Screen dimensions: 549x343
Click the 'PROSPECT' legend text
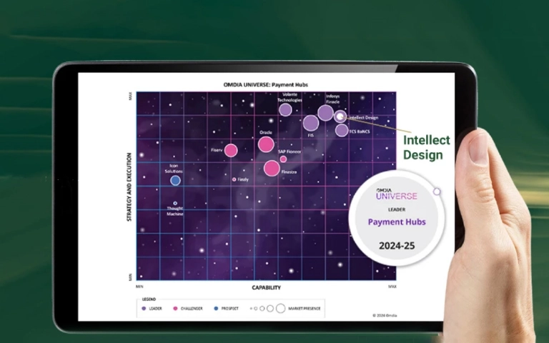(230, 309)
